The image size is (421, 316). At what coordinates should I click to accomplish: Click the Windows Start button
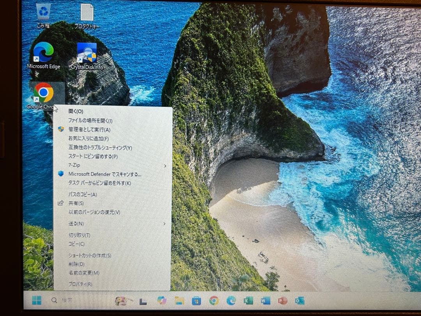pos(37,300)
